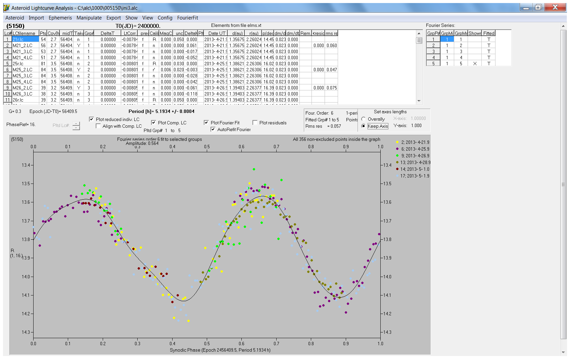Open the FourierFit menu
This screenshot has width=570, height=359.
(x=188, y=18)
